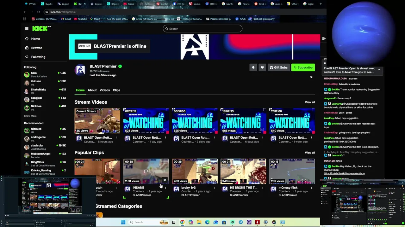View all Stream Videos
This screenshot has height=227, width=405.
(310, 102)
